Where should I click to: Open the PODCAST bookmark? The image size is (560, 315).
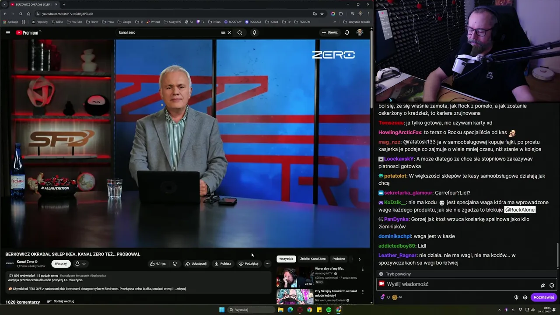point(253,21)
